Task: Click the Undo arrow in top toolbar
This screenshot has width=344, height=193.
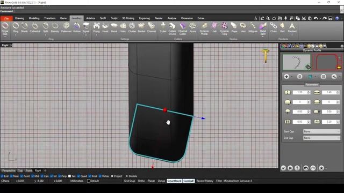Action: [x=316, y=18]
